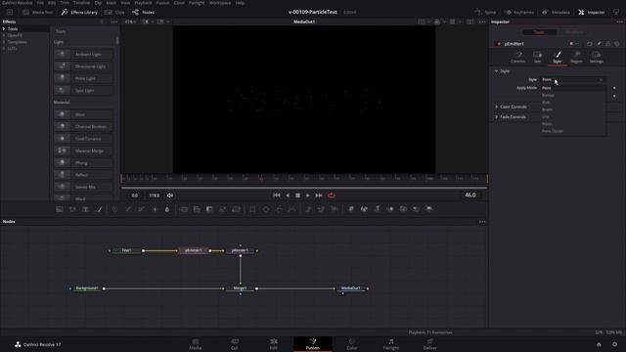Choose NGon from the Style list
The image size is (626, 352).
(x=572, y=124)
